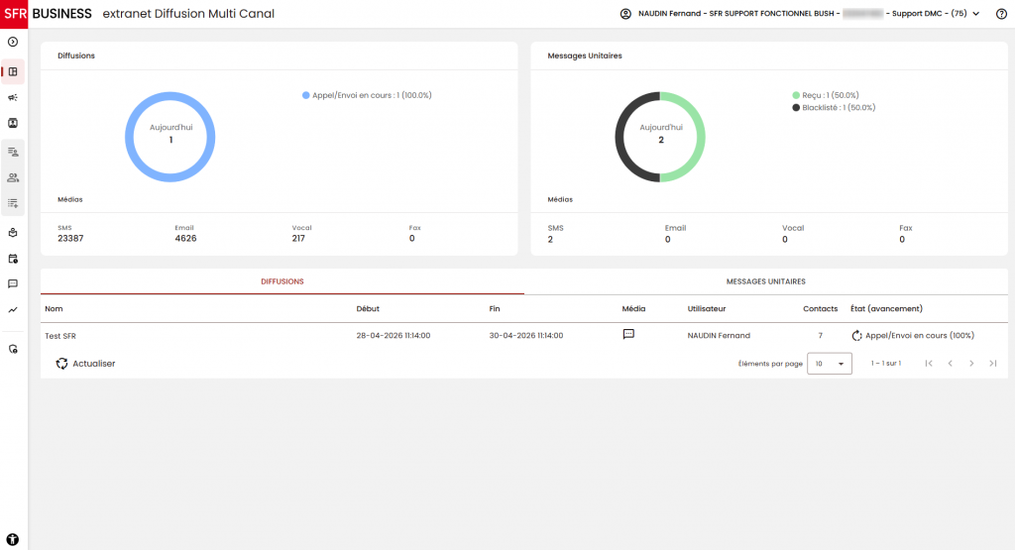
Task: Click the user account avatar icon
Action: [625, 14]
